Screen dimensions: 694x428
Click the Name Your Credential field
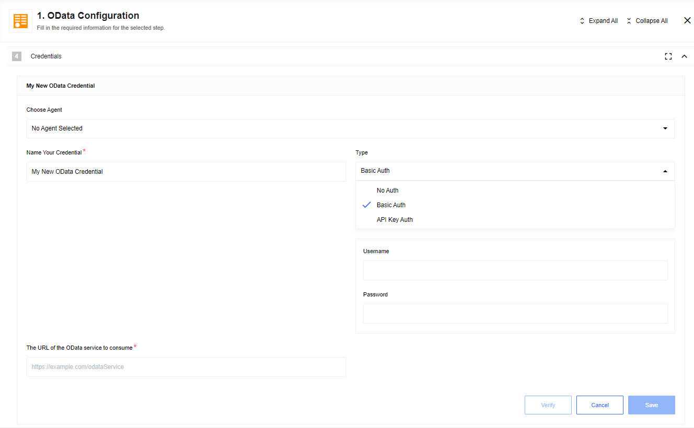point(186,171)
